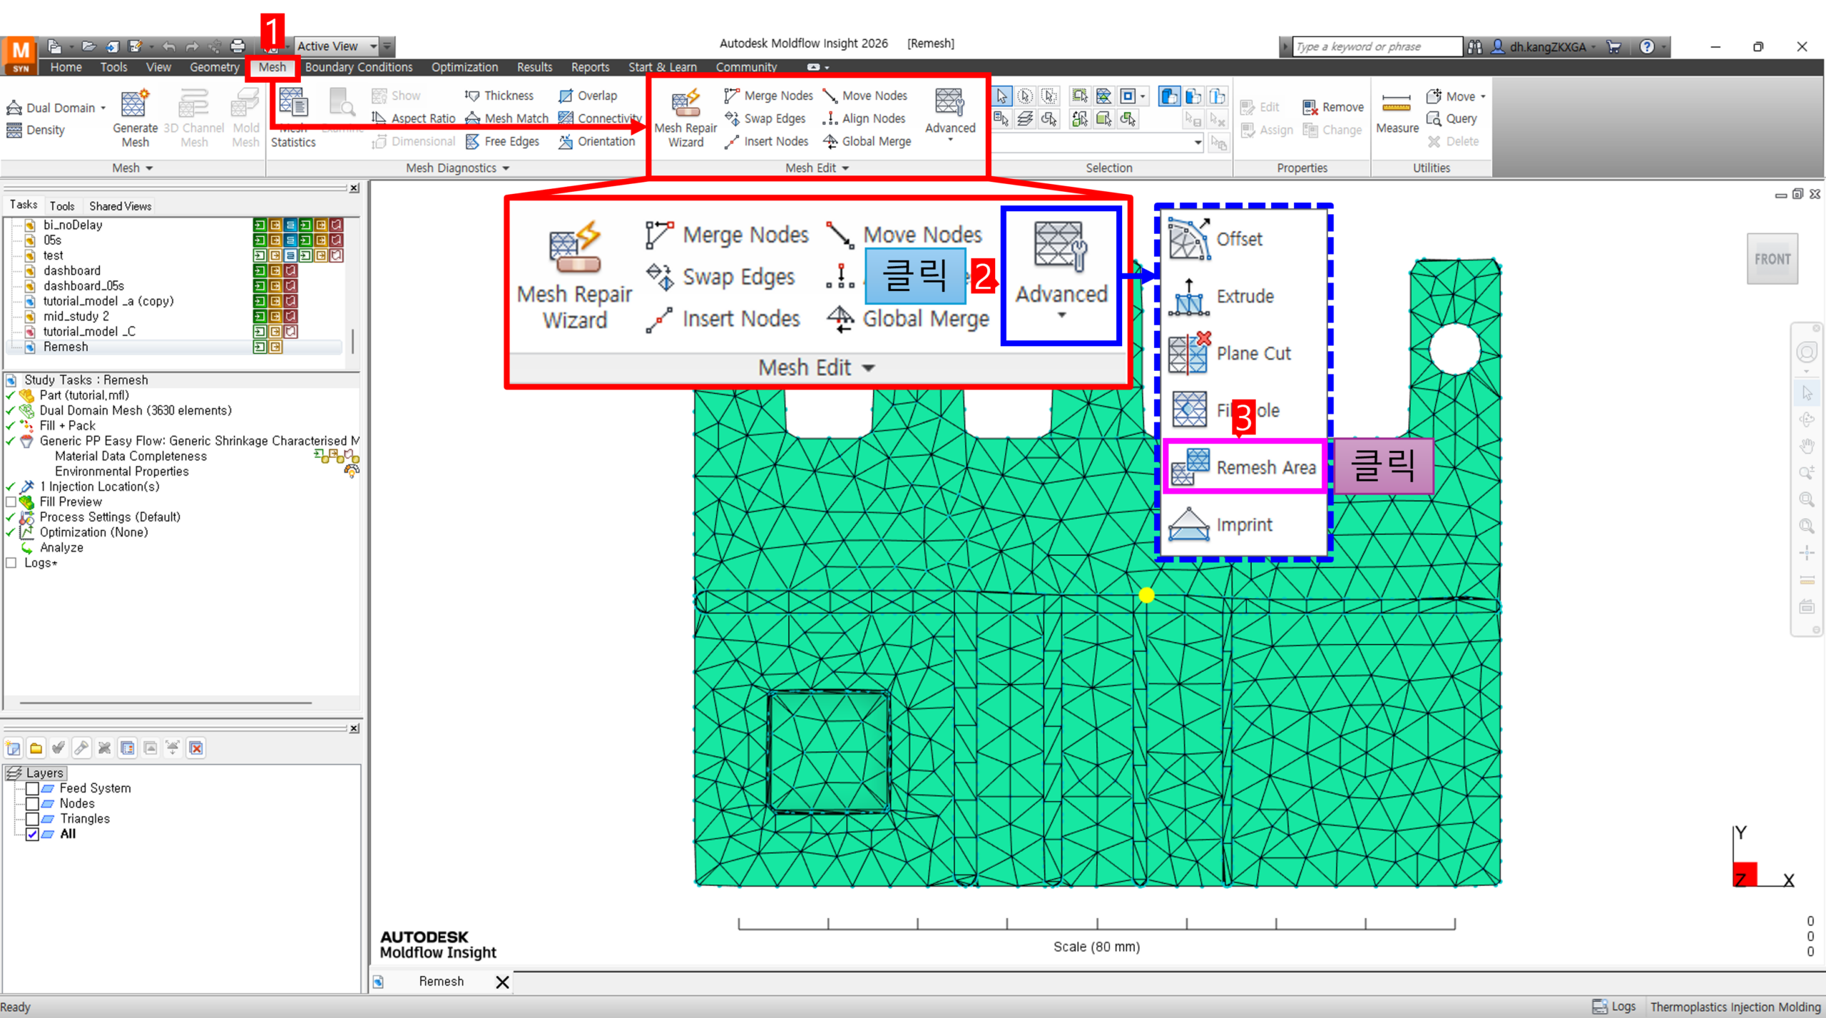The image size is (1826, 1018).
Task: Open the Query utility
Action: [1452, 118]
